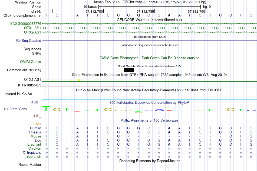Screen dimensions: 257x171
Task: Select the Layered H3K27Ac track label
Action: click(x=18, y=94)
